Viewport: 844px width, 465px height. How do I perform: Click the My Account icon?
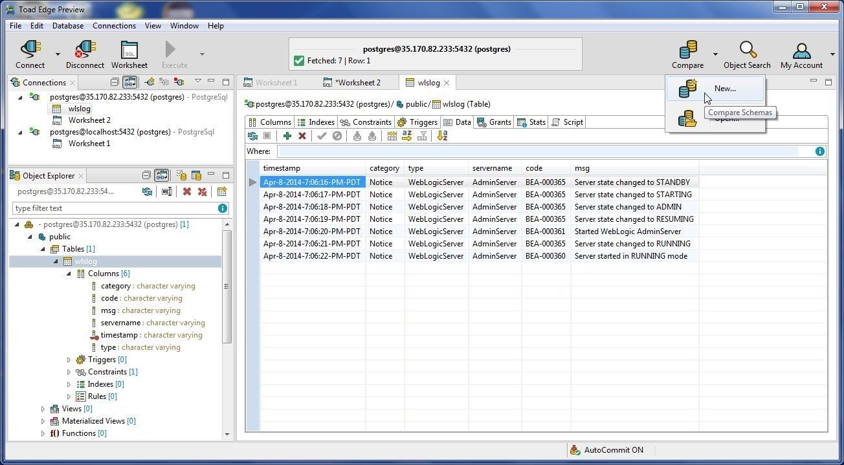[801, 50]
